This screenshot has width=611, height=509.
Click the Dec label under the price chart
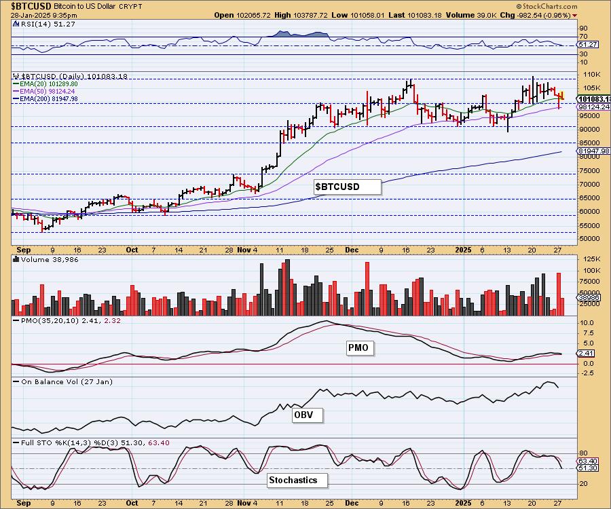(x=352, y=250)
